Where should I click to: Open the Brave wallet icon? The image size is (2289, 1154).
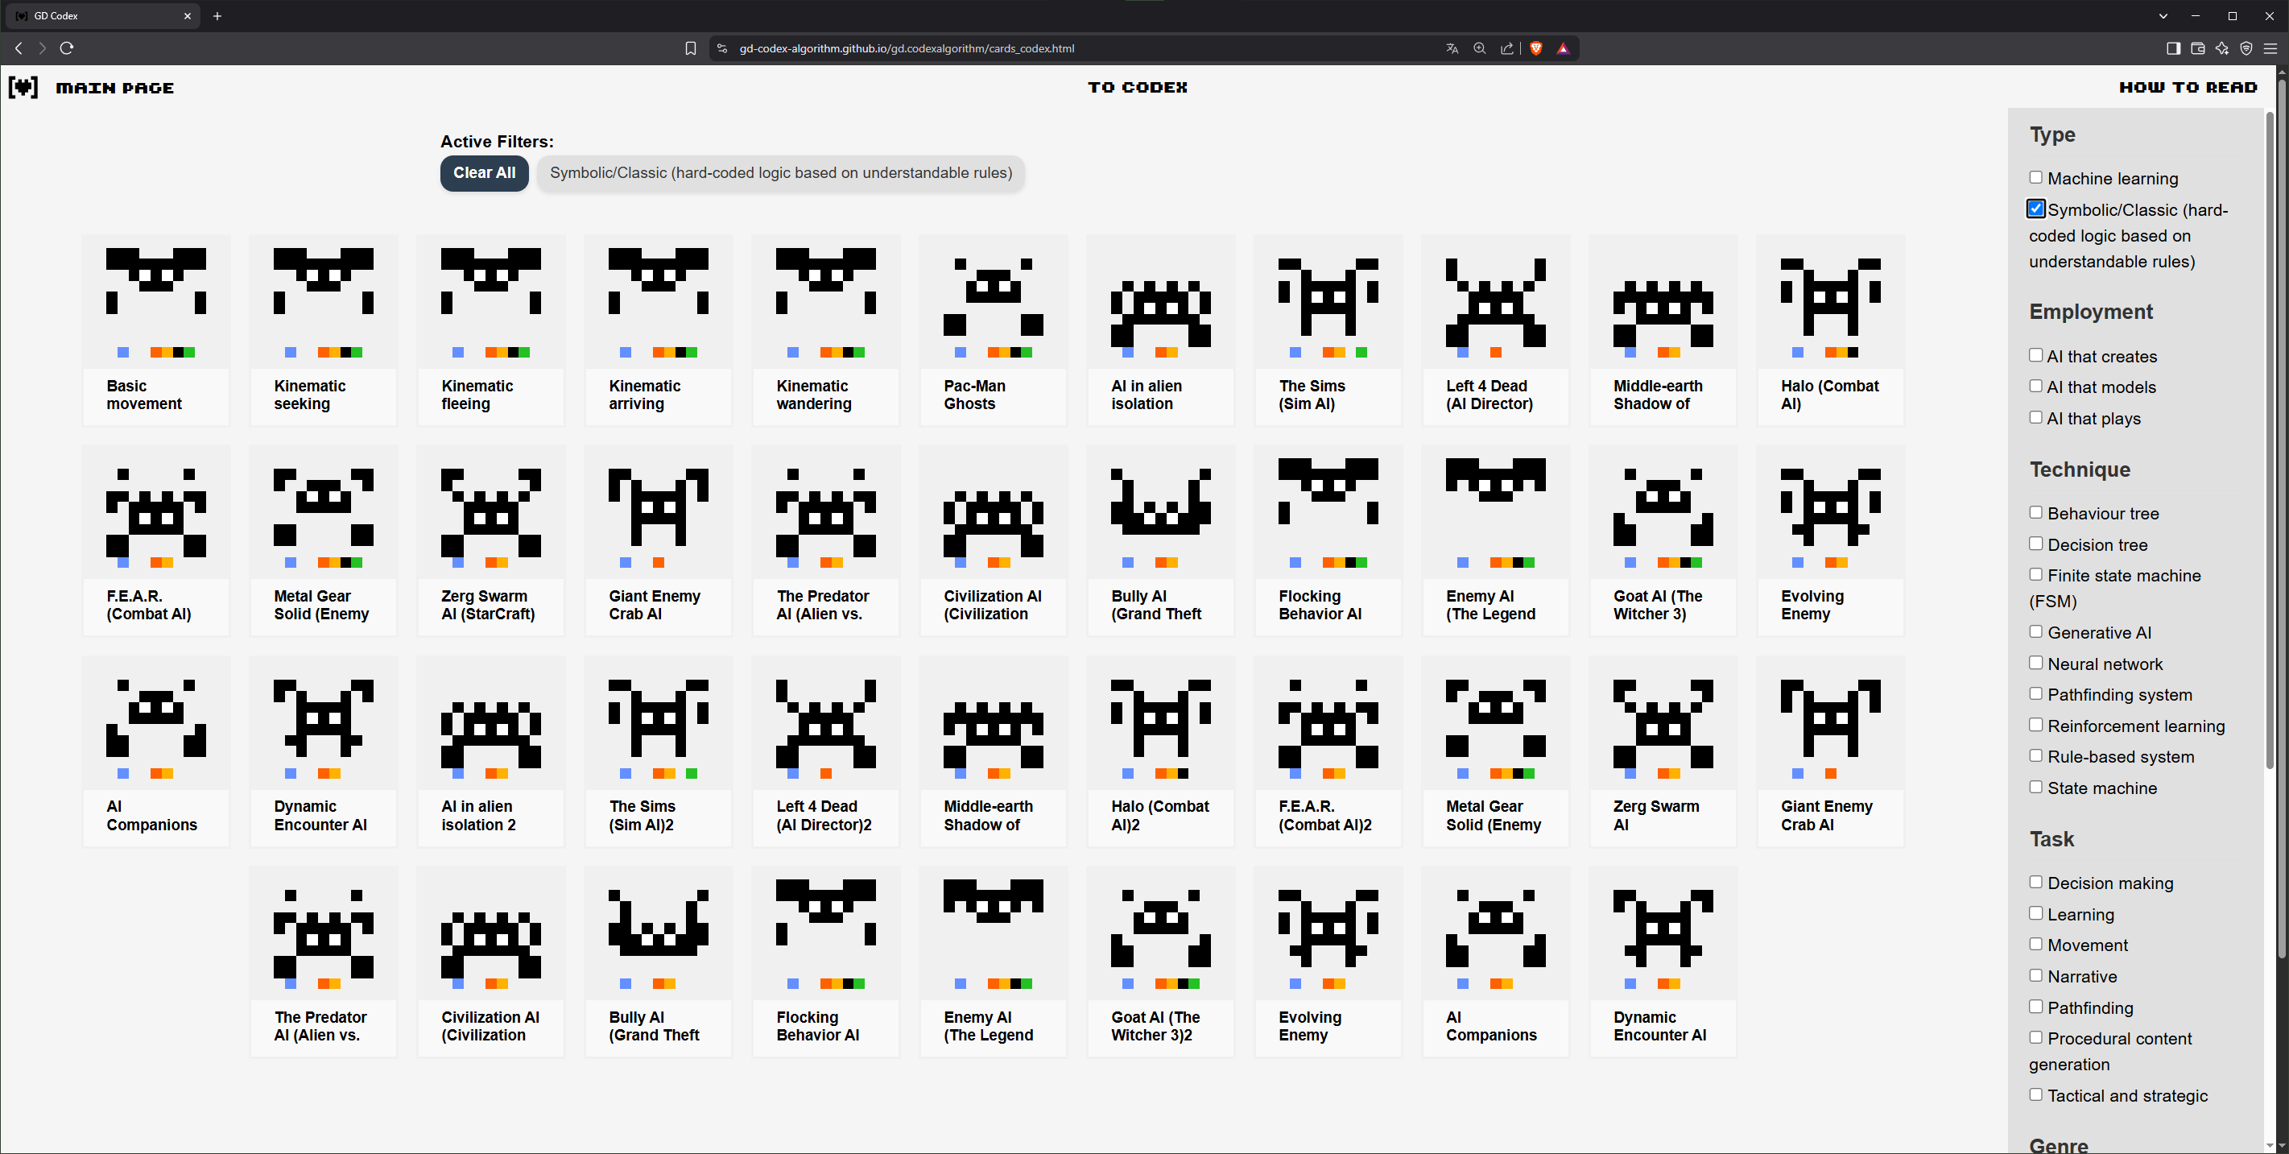point(2197,48)
